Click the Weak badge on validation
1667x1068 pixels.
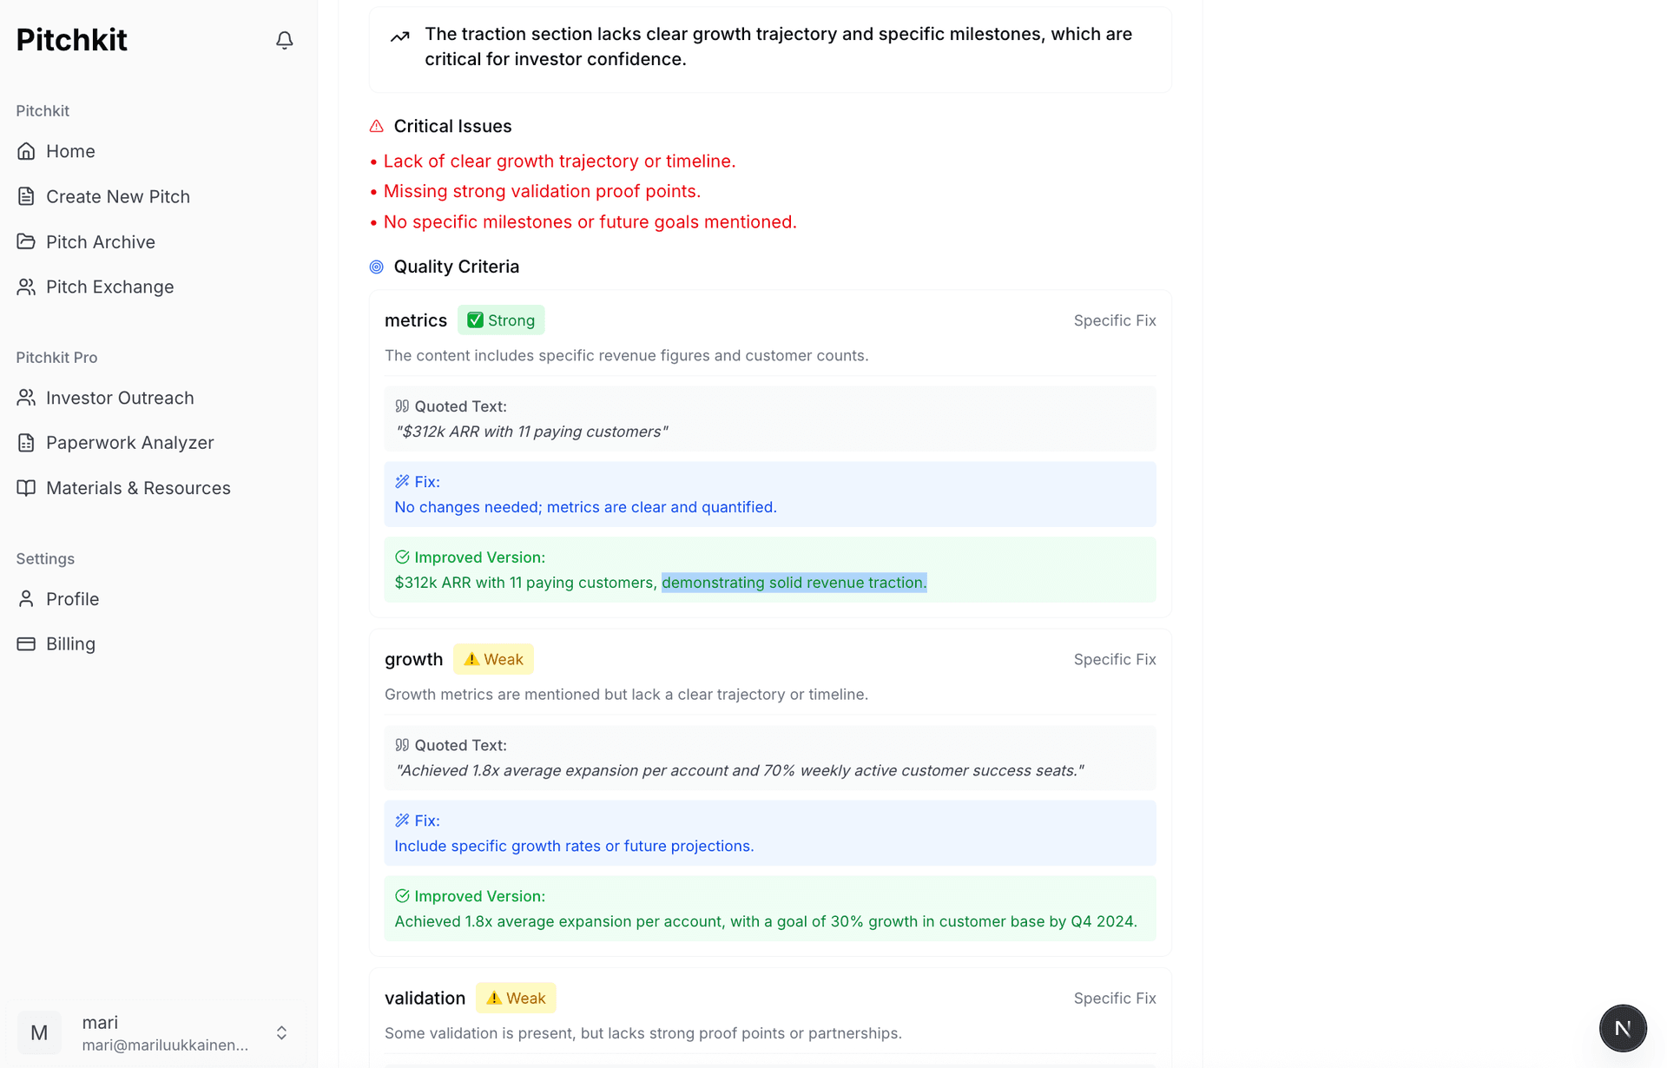(516, 999)
